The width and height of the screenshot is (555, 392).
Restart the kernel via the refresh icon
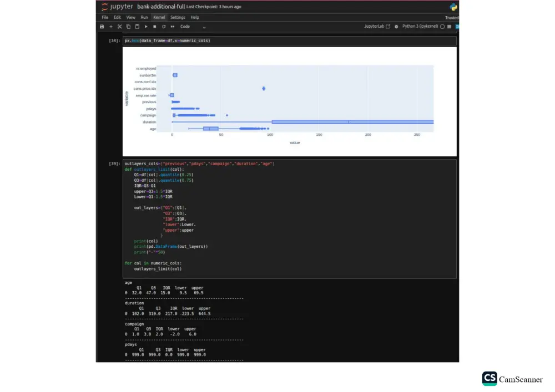(x=163, y=26)
